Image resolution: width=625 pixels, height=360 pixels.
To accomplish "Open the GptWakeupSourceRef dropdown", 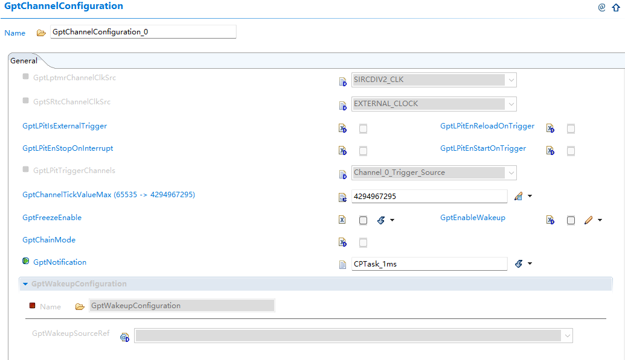I will pos(566,335).
